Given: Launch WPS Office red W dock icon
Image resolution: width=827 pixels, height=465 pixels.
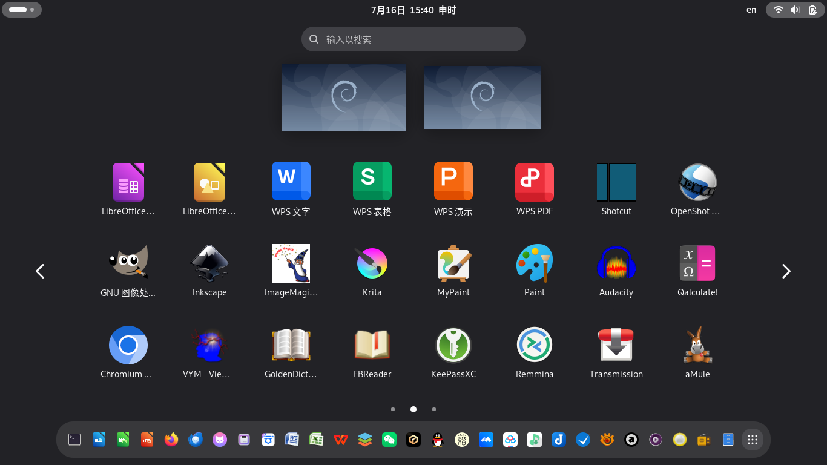Looking at the screenshot, I should (341, 440).
